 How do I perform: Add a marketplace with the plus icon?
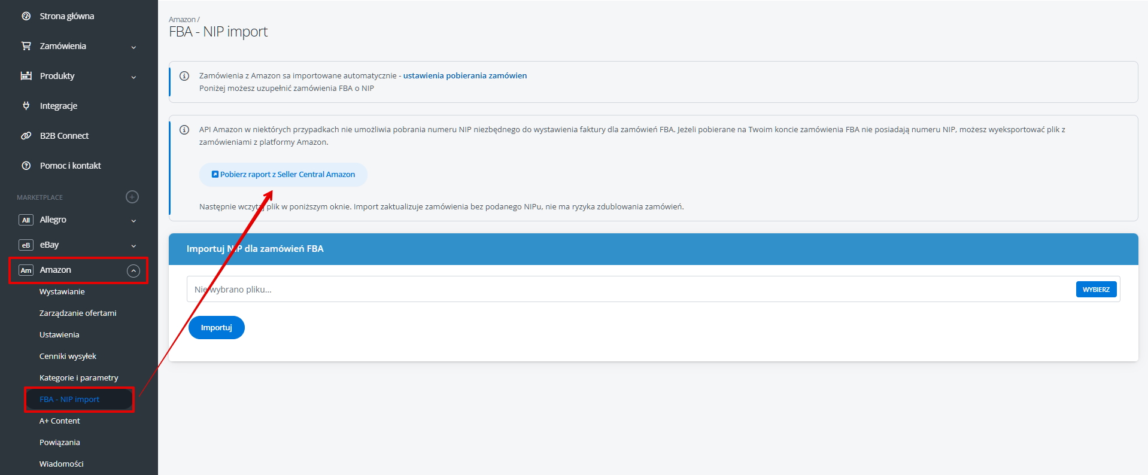pyautogui.click(x=132, y=197)
